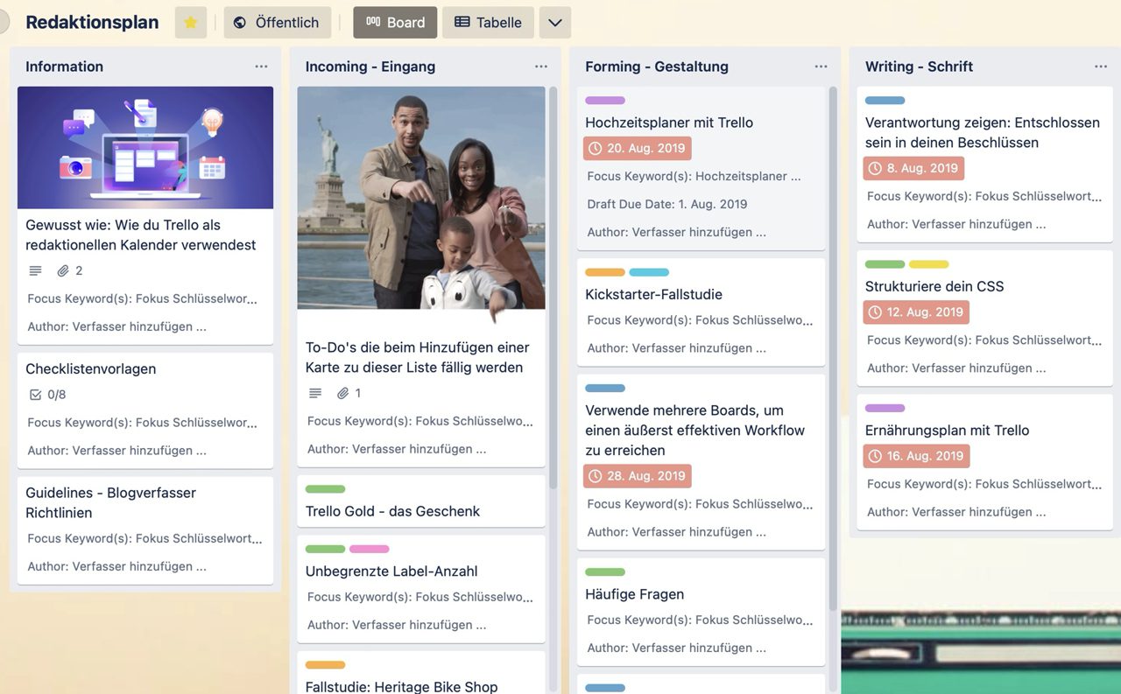Click the Redaktionsplan board title
The width and height of the screenshot is (1121, 694).
click(92, 23)
